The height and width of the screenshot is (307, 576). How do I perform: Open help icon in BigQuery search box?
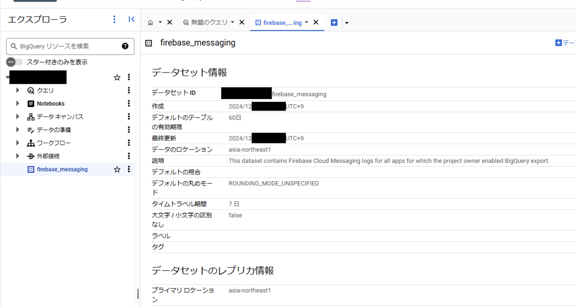125,46
